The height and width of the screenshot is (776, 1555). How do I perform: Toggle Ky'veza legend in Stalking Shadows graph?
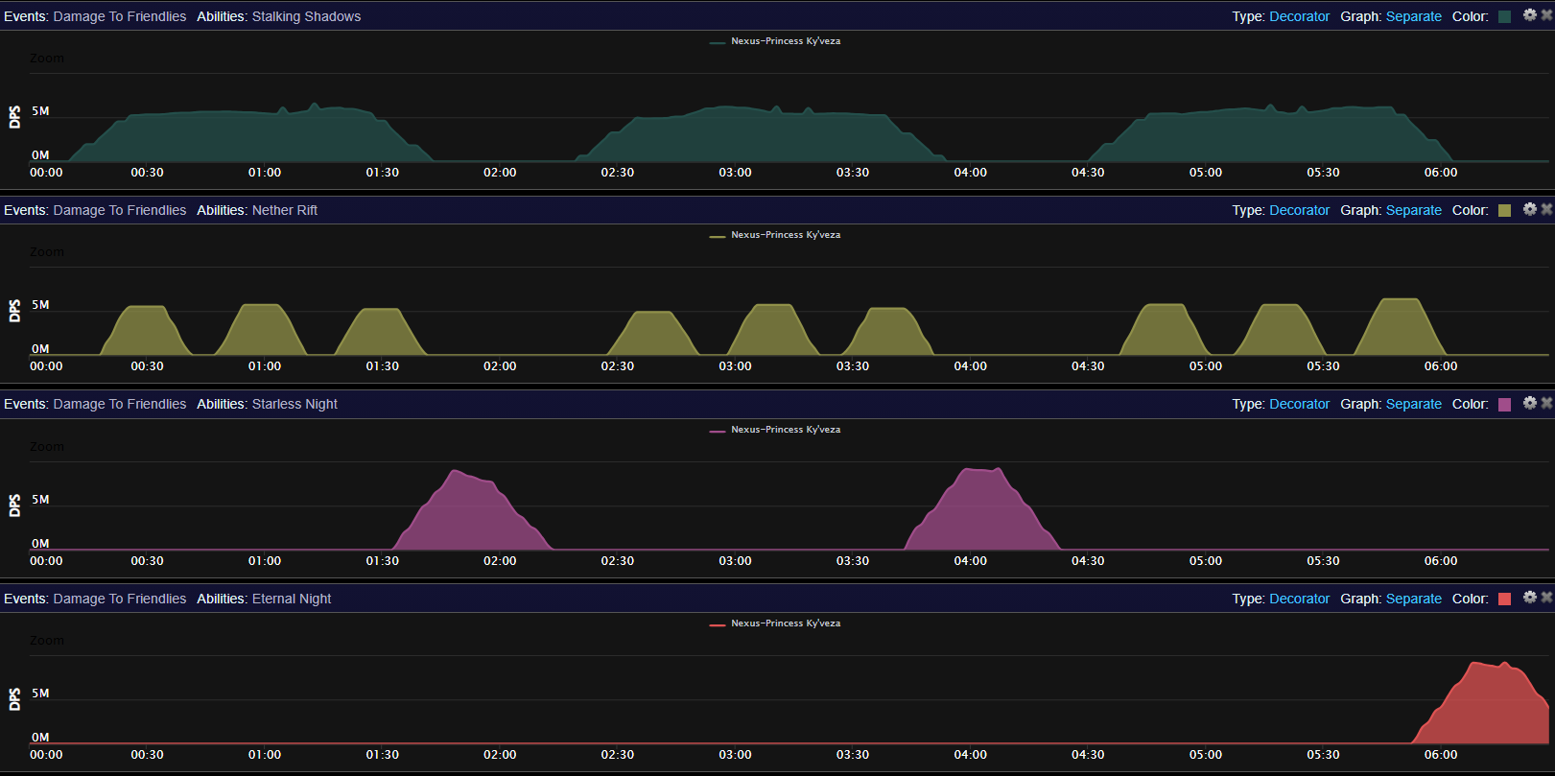coord(775,41)
